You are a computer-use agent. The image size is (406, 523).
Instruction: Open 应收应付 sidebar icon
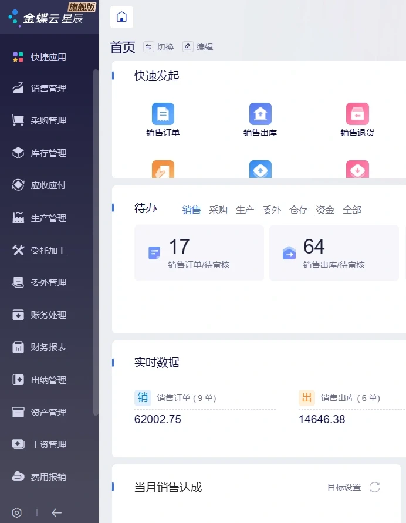point(18,185)
